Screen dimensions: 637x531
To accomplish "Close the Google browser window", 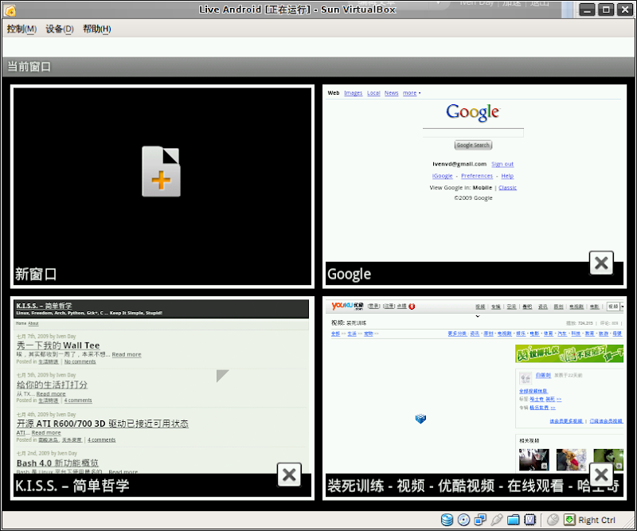I will [601, 263].
